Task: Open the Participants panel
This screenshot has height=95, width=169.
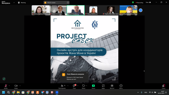Action: click(62, 87)
